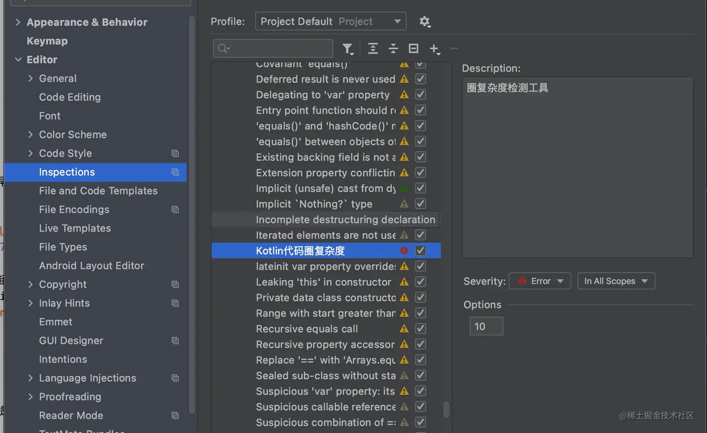
Task: Toggle the Recursive equals call checkbox
Action: (420, 329)
